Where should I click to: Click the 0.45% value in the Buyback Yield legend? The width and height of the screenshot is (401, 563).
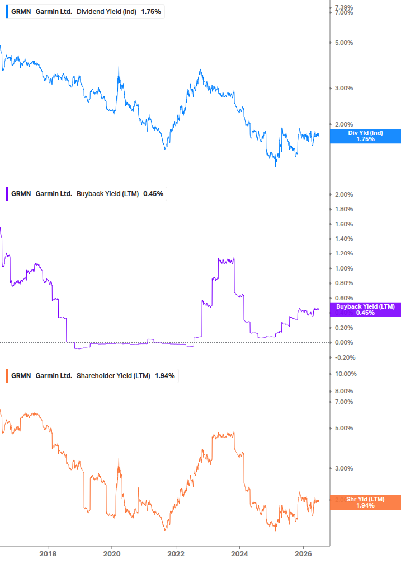153,193
